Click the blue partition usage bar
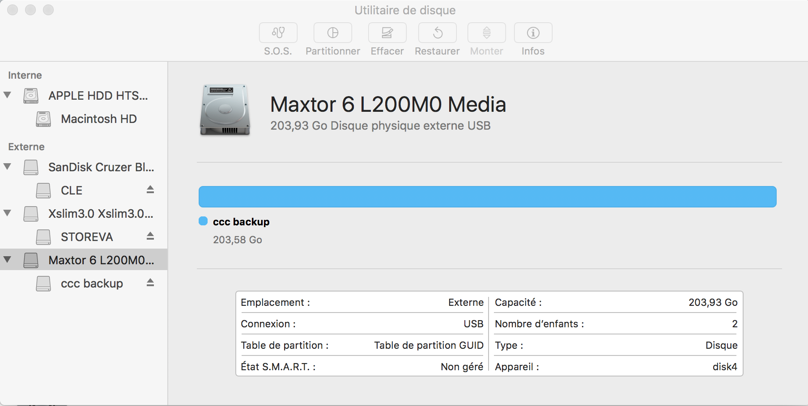The image size is (808, 406). coord(487,197)
